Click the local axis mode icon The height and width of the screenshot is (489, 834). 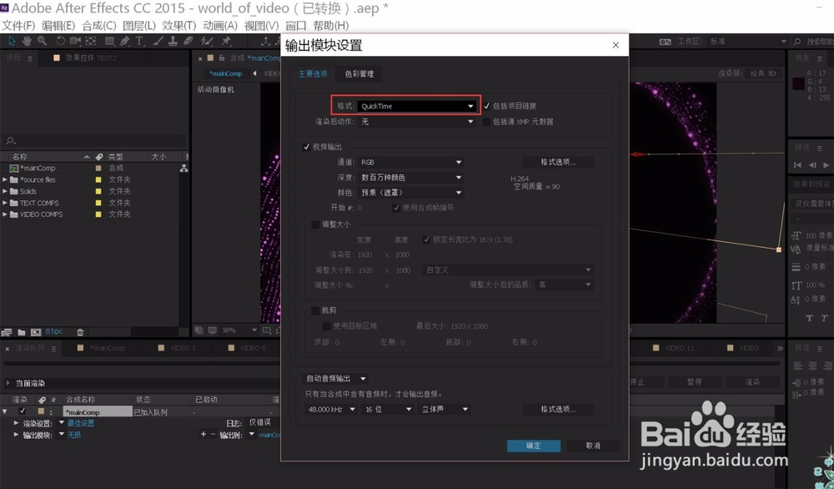coord(265,41)
